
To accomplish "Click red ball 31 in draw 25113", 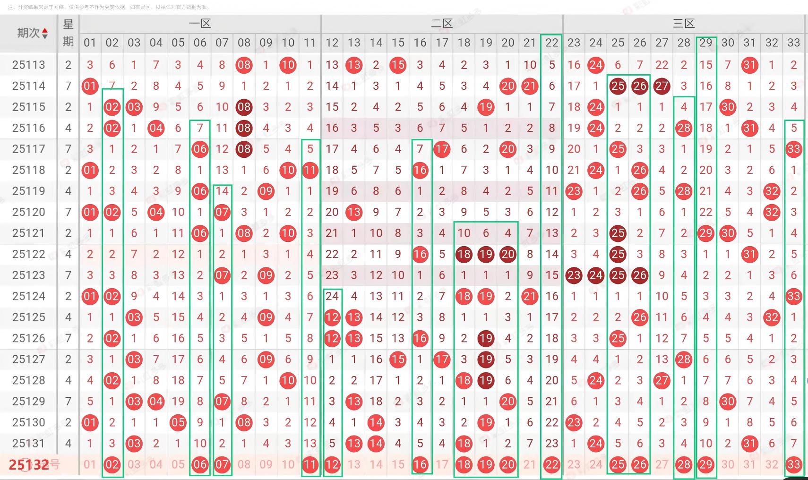I will 750,65.
